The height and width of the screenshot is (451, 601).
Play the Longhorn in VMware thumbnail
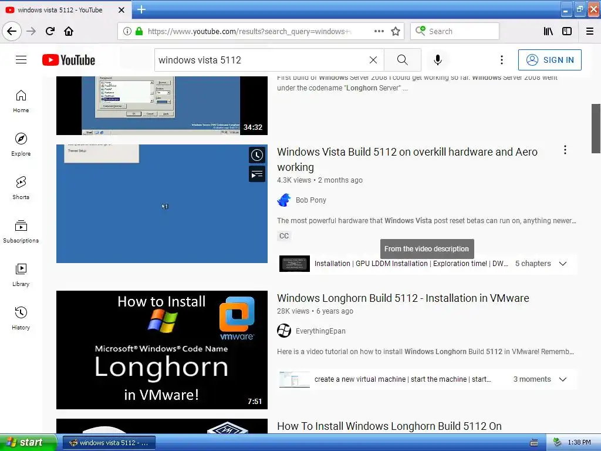tap(162, 350)
